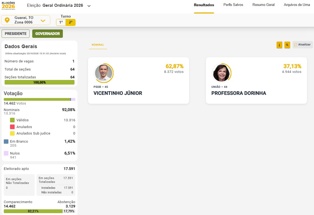
Task: Click the blue Em Branco swatch
Action: 6,142
